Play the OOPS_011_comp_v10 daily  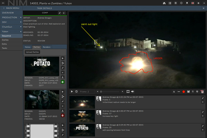pos(63,58)
